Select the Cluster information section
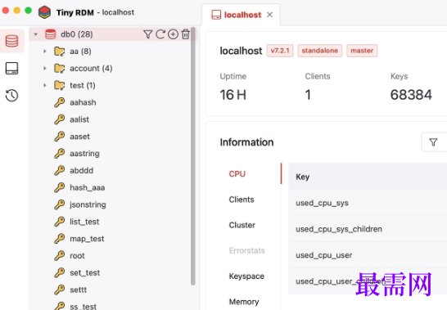 tap(242, 225)
